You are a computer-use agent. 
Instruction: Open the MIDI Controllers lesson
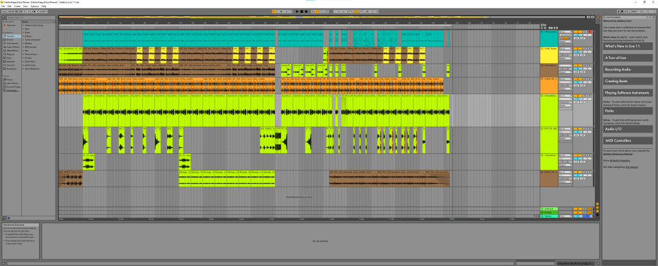point(629,140)
